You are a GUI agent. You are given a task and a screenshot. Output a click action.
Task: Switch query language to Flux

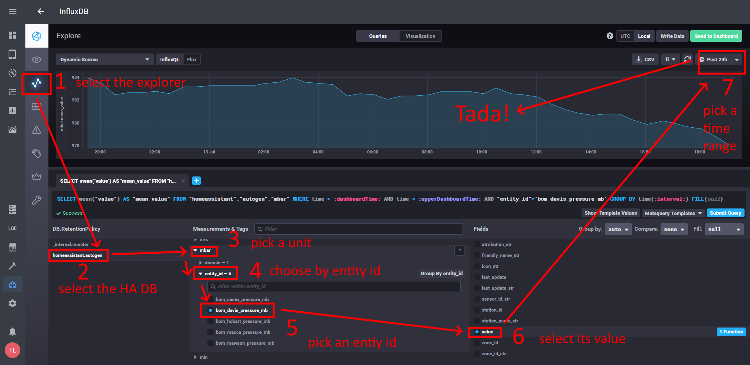[x=192, y=59]
